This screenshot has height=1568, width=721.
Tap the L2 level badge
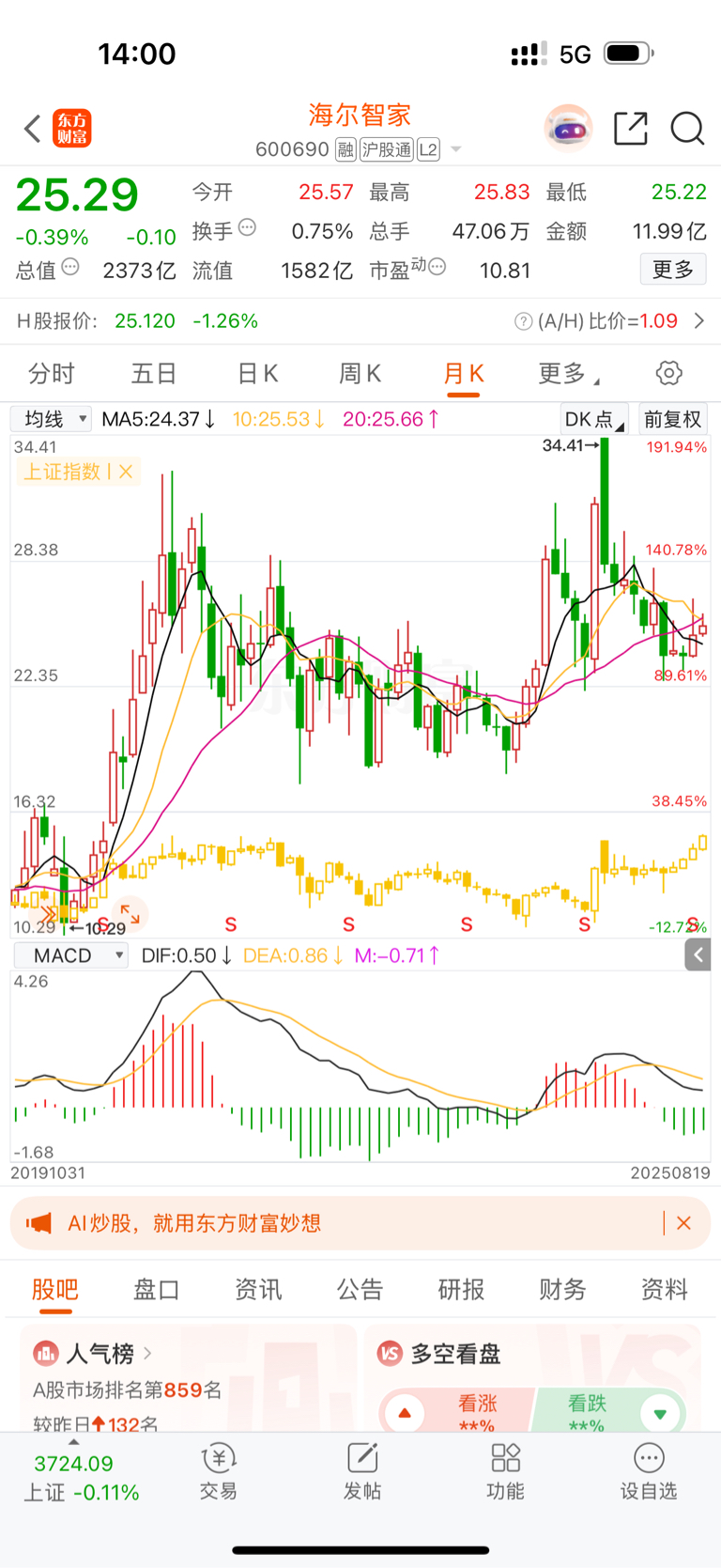[428, 150]
